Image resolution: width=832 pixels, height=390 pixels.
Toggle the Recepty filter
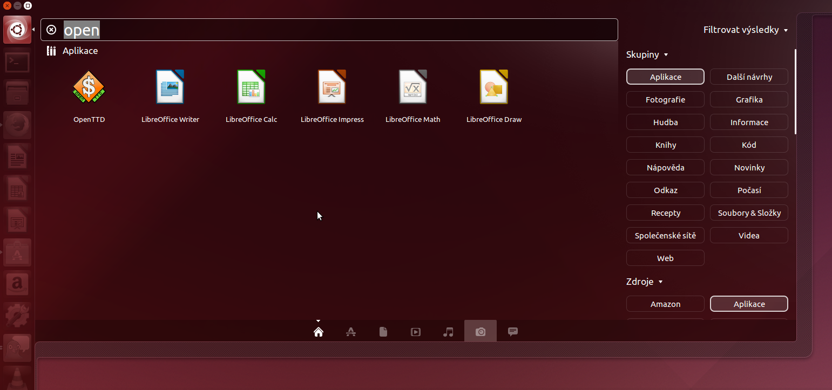coord(665,213)
